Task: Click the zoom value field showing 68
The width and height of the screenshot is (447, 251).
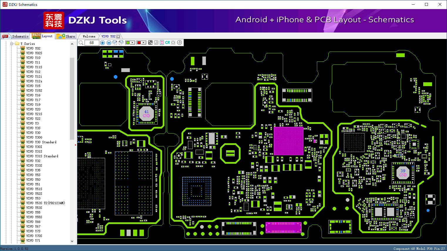Action: coord(92,43)
